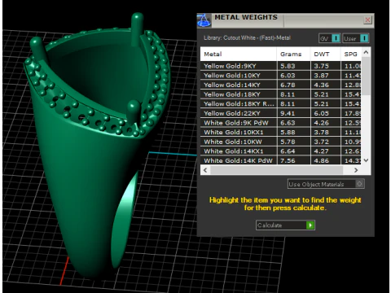Toggle the Use Object Materials indicator icon

pyautogui.click(x=359, y=184)
